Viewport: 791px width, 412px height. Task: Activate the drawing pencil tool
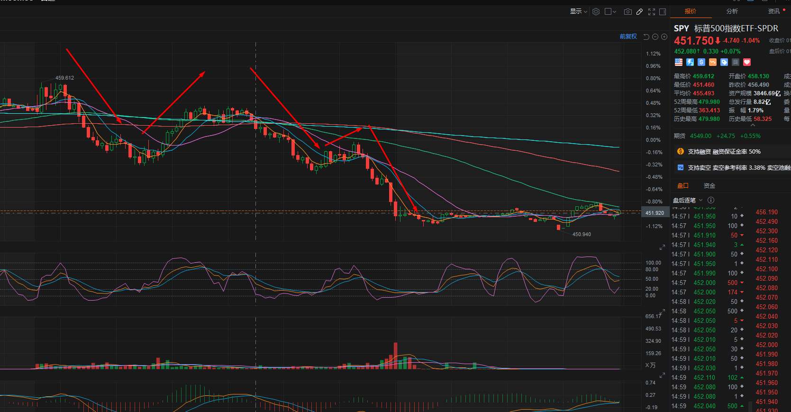[x=639, y=12]
